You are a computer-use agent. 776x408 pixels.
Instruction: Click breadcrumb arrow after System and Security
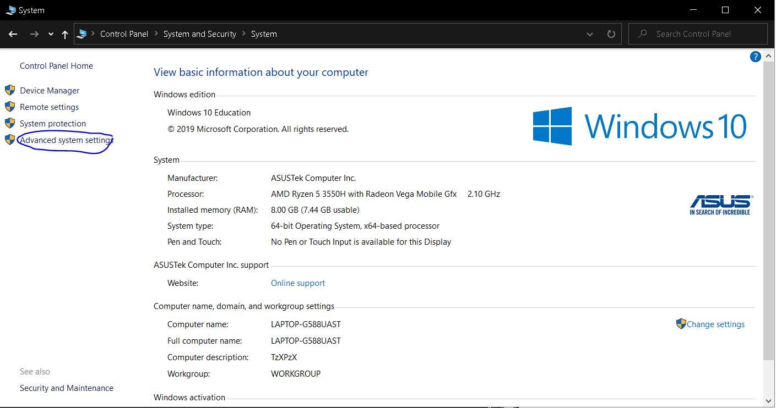coord(244,34)
